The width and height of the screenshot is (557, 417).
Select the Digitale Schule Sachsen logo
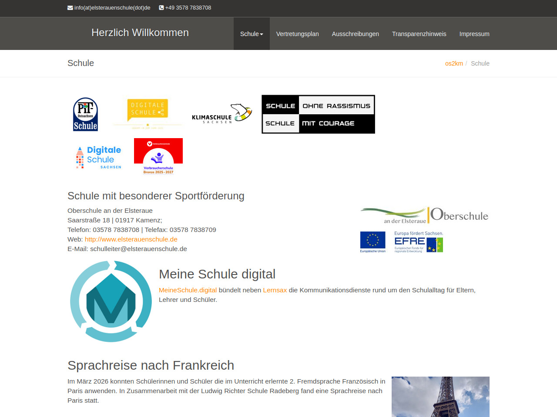coord(99,157)
